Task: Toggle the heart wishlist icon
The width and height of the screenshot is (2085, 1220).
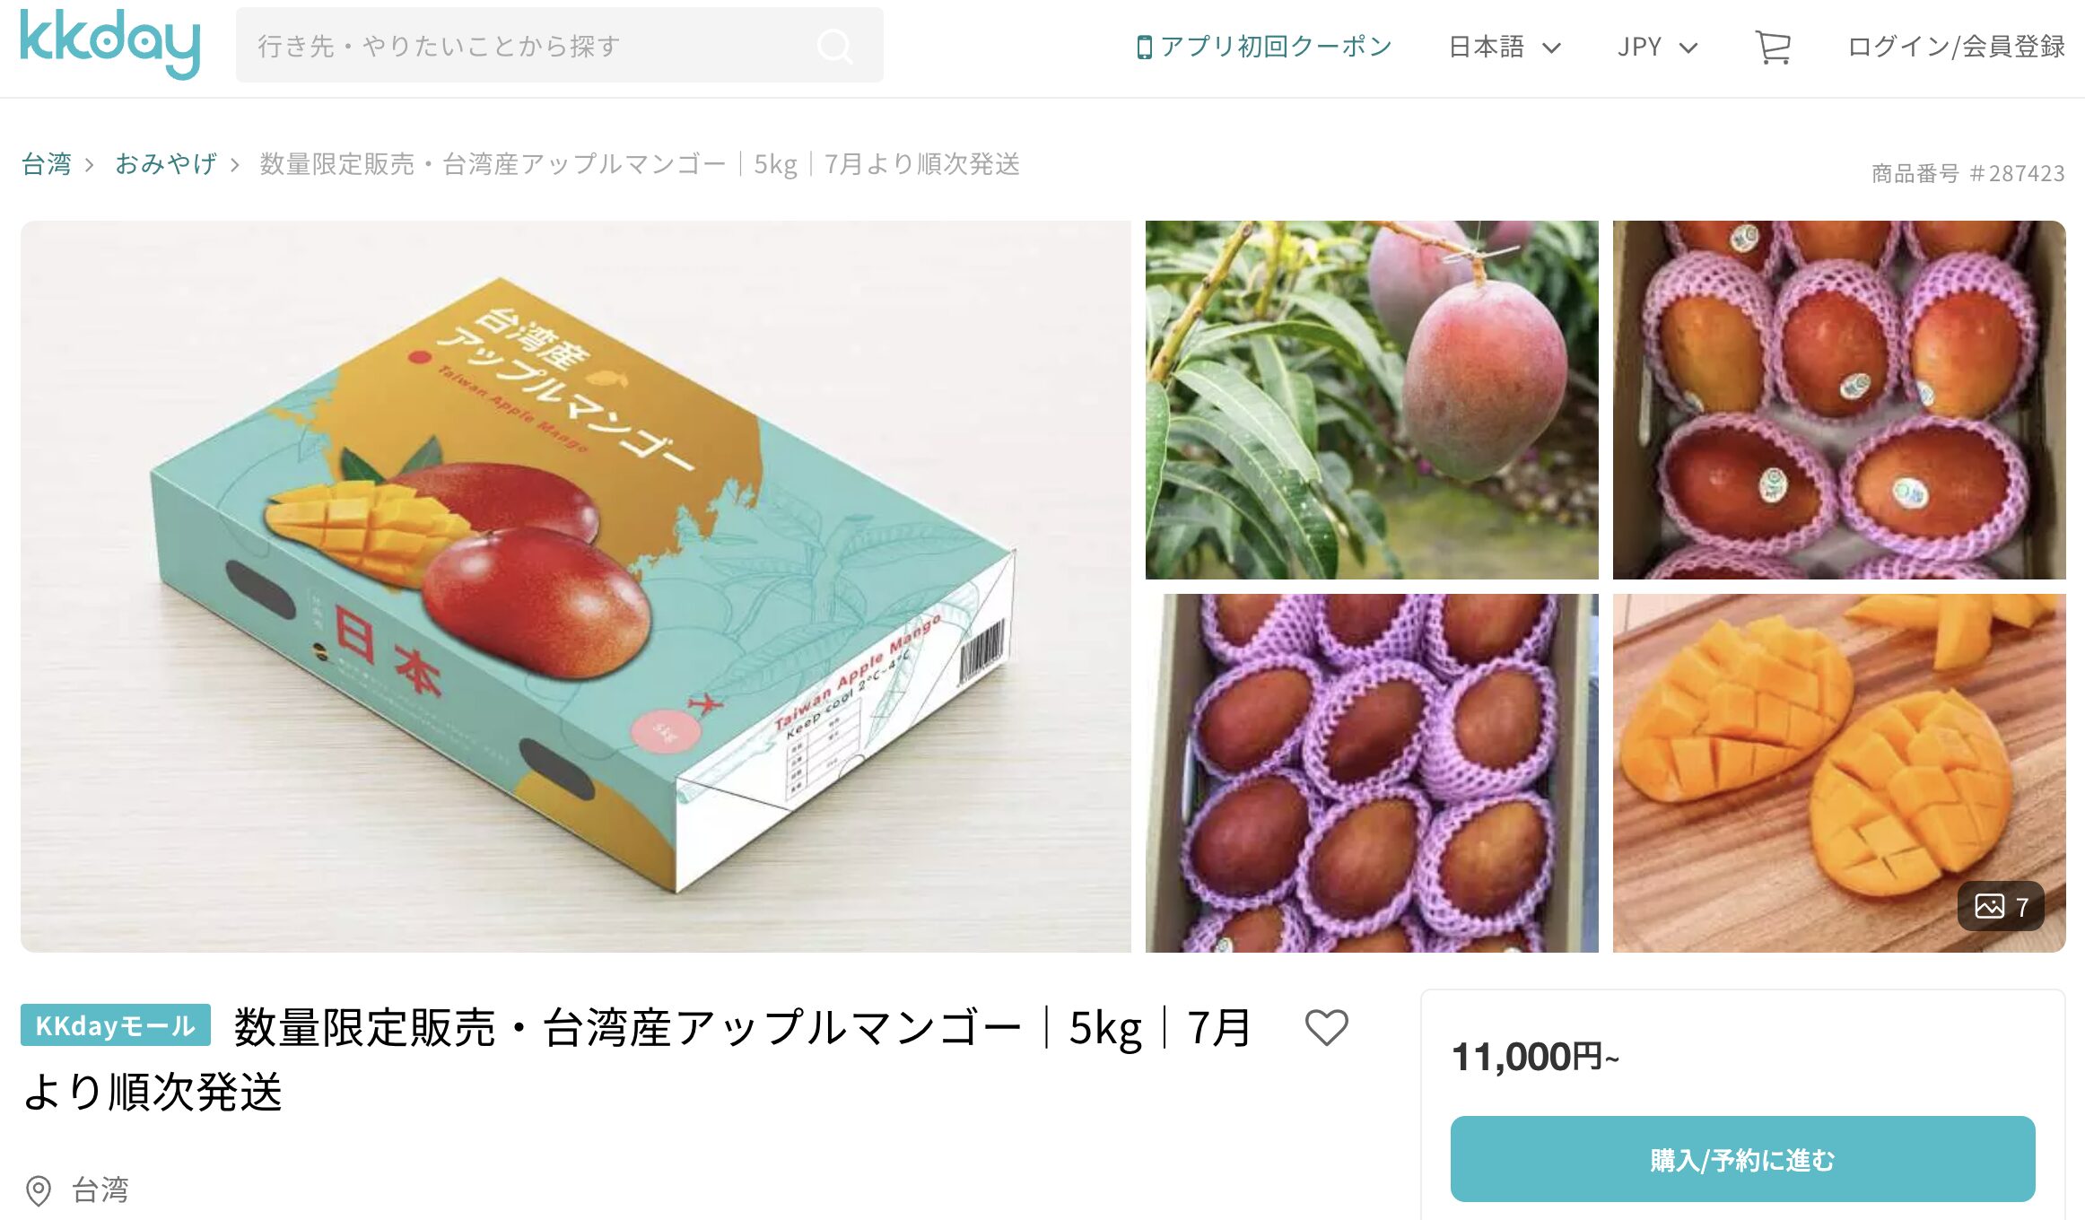Action: click(1326, 1027)
